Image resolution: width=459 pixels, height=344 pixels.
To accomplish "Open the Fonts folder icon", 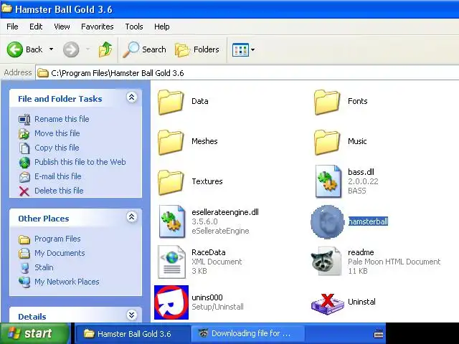I will (327, 102).
